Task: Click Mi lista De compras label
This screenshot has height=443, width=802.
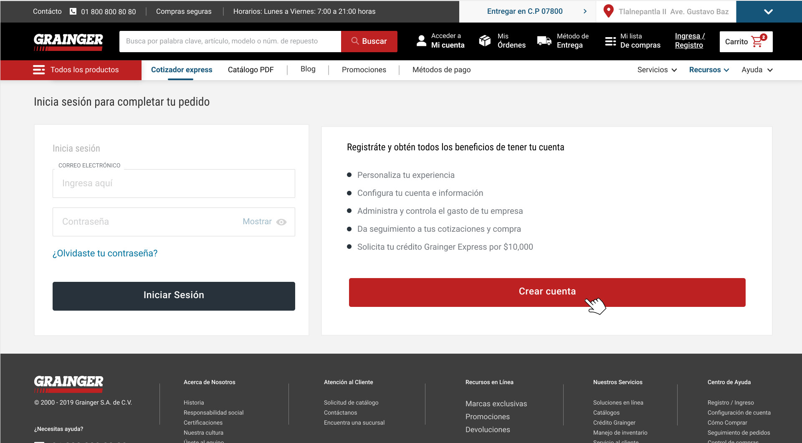Action: pyautogui.click(x=640, y=41)
